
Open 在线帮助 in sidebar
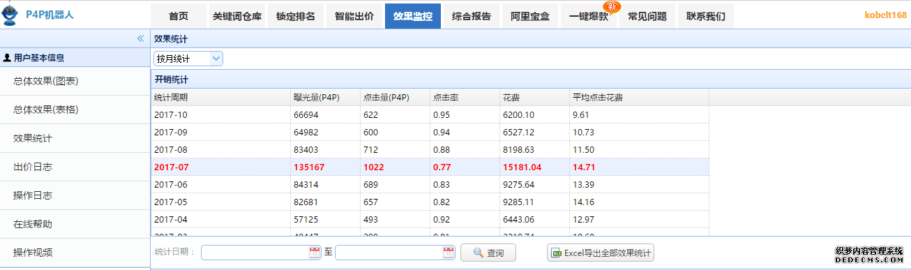coord(75,224)
